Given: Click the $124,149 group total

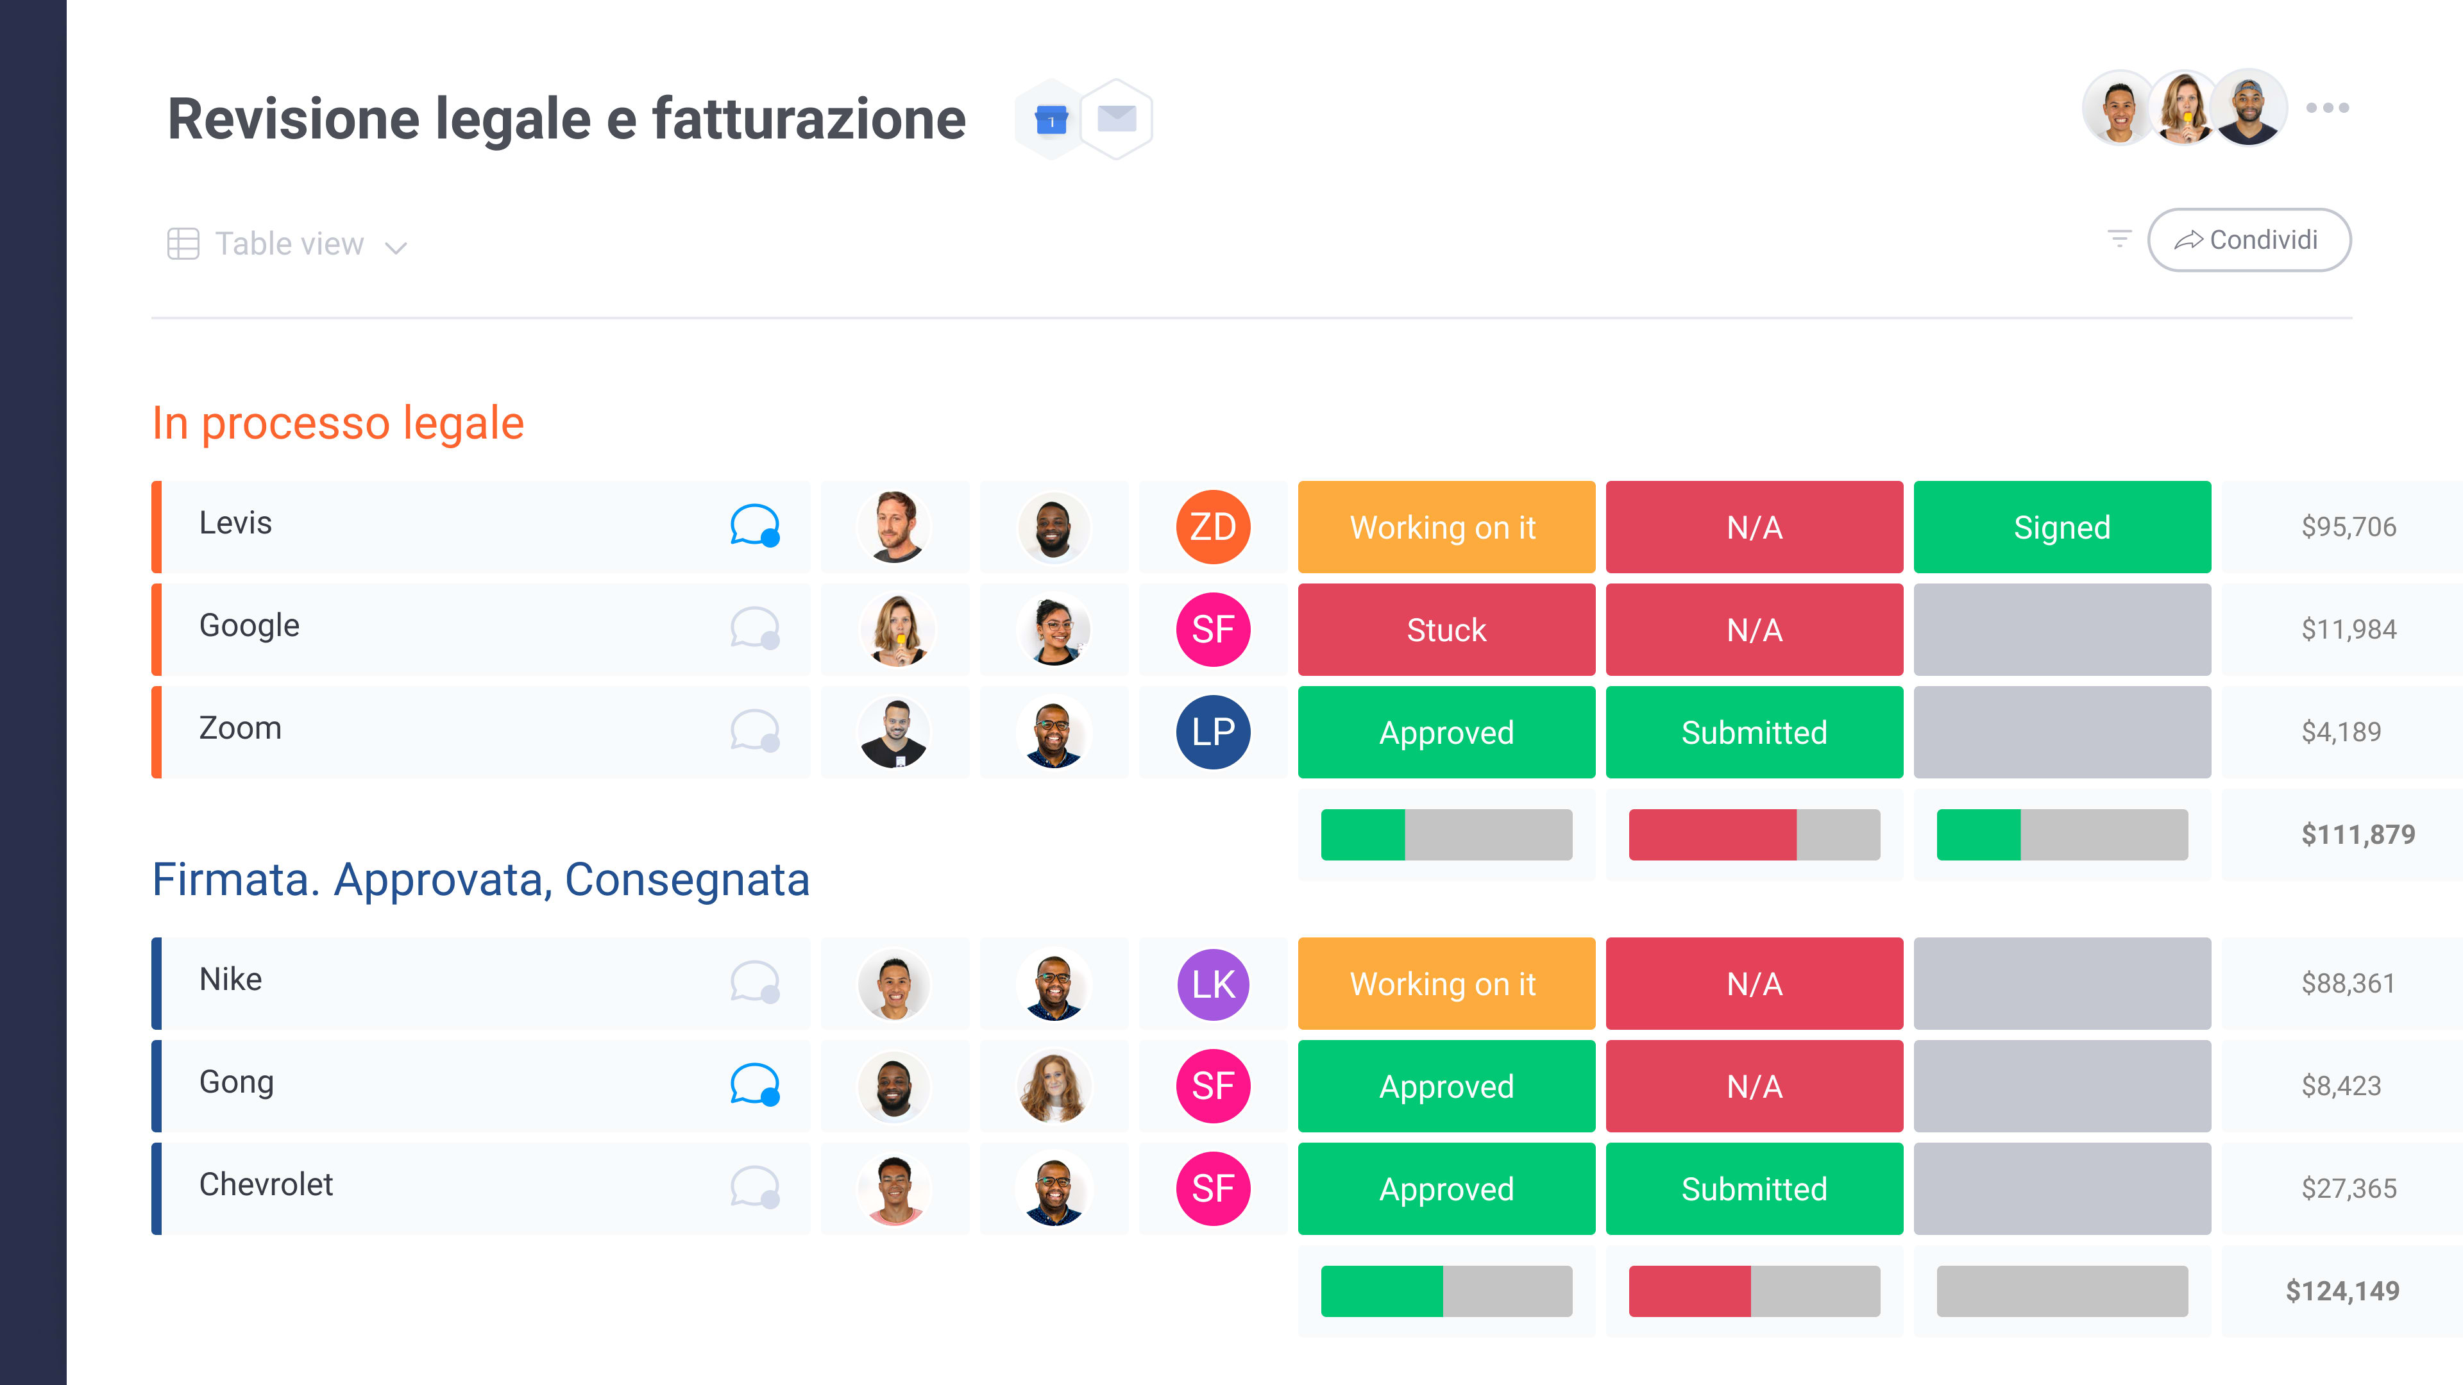Looking at the screenshot, I should 2342,1291.
